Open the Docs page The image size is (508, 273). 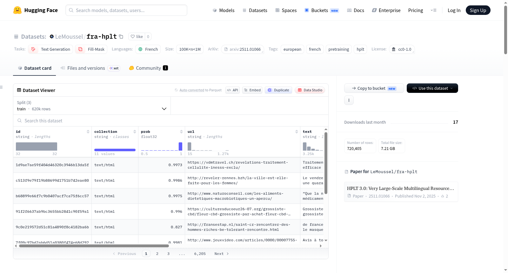[x=356, y=10]
